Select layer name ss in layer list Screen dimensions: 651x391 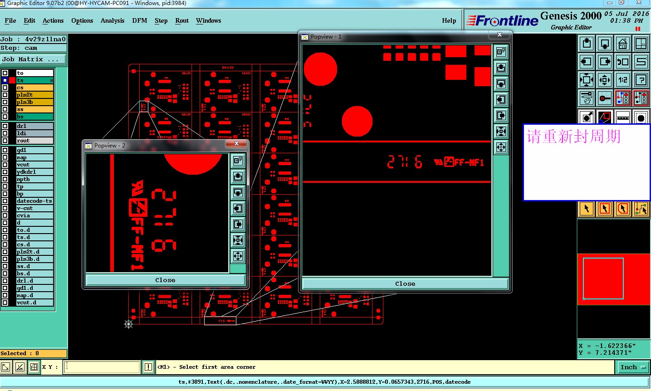[x=34, y=109]
